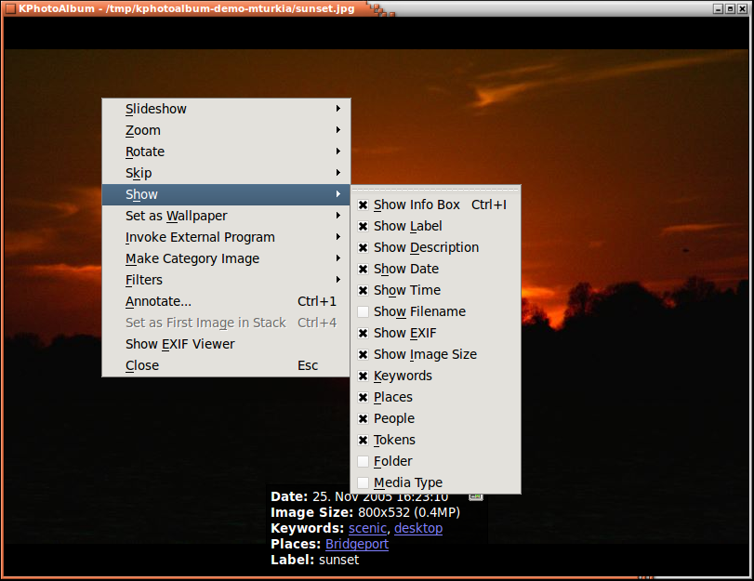Uncheck Show Image Size option
The image size is (754, 581).
(x=364, y=354)
